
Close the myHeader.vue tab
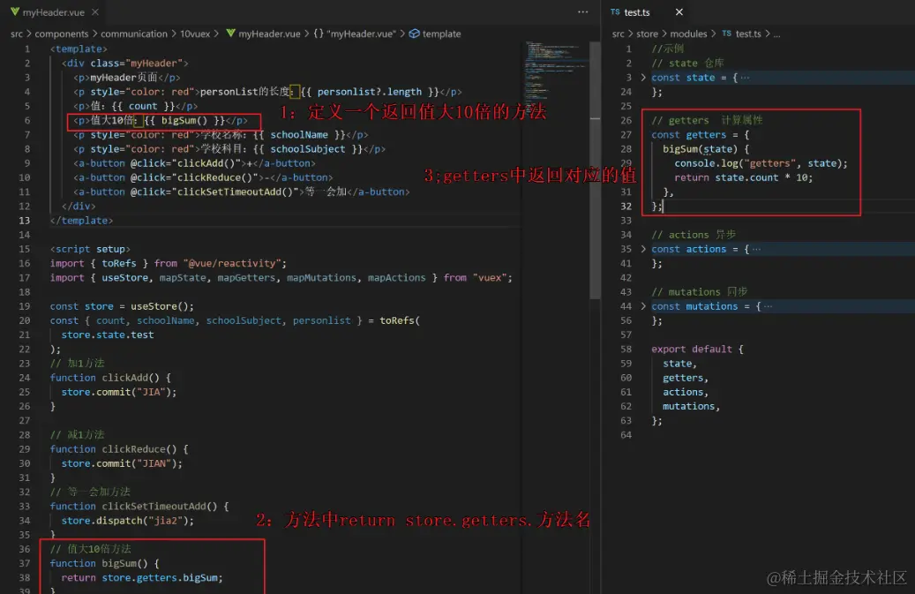(x=95, y=11)
